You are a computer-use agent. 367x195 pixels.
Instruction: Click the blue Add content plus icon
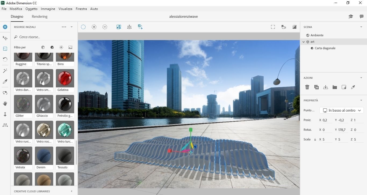(5, 27)
